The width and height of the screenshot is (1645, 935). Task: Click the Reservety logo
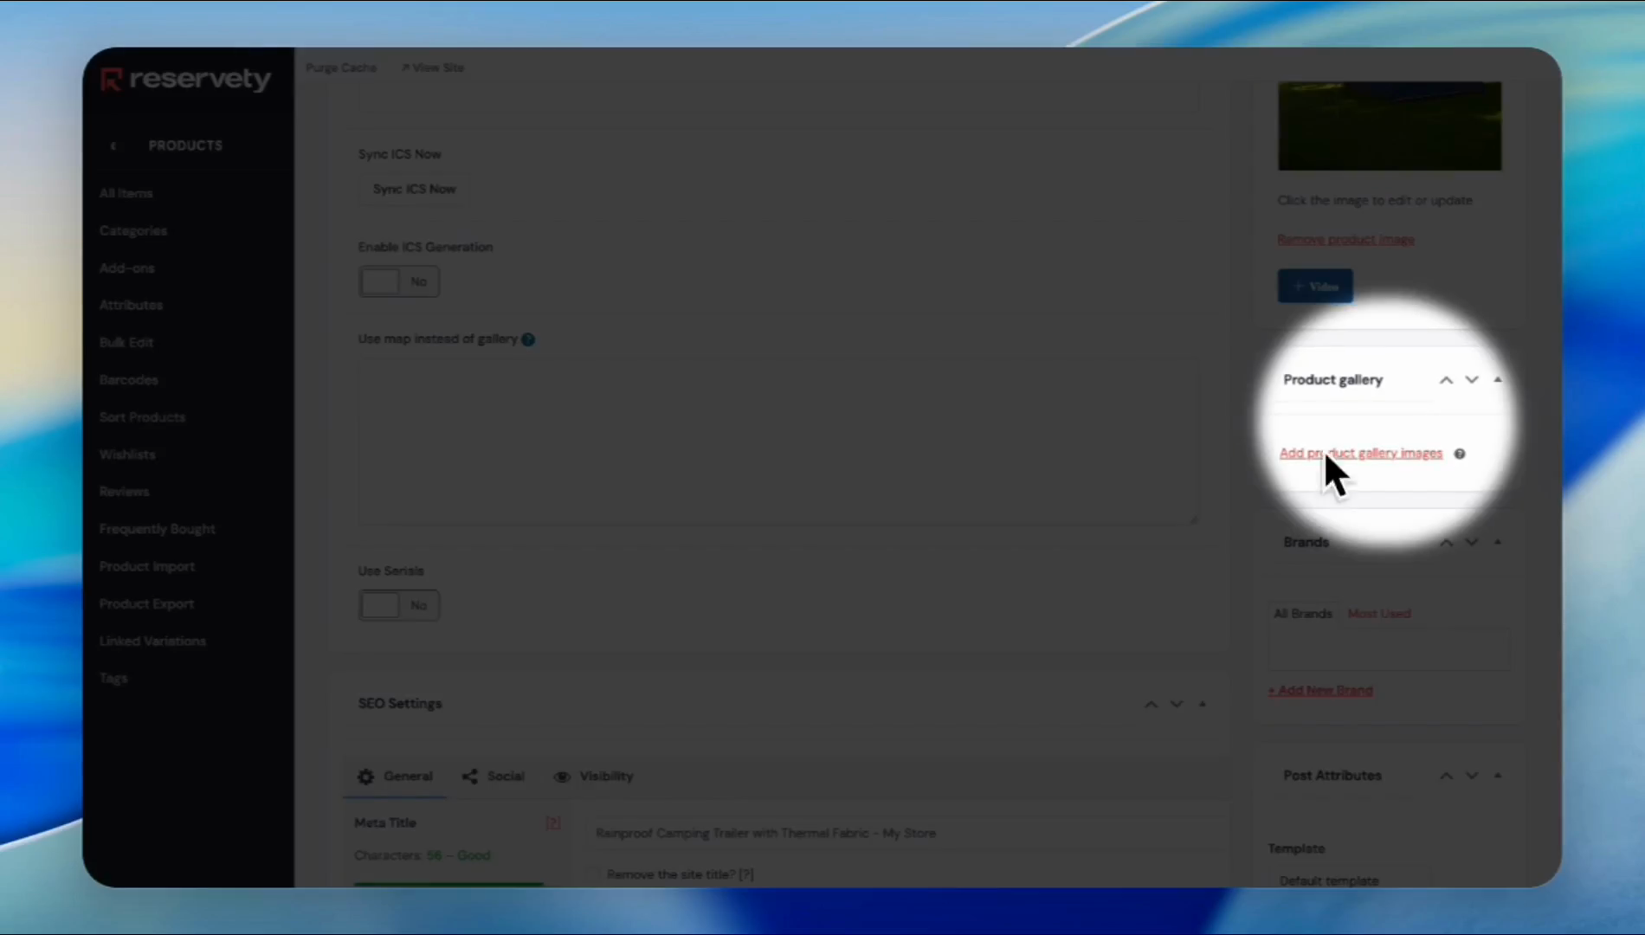coord(185,80)
